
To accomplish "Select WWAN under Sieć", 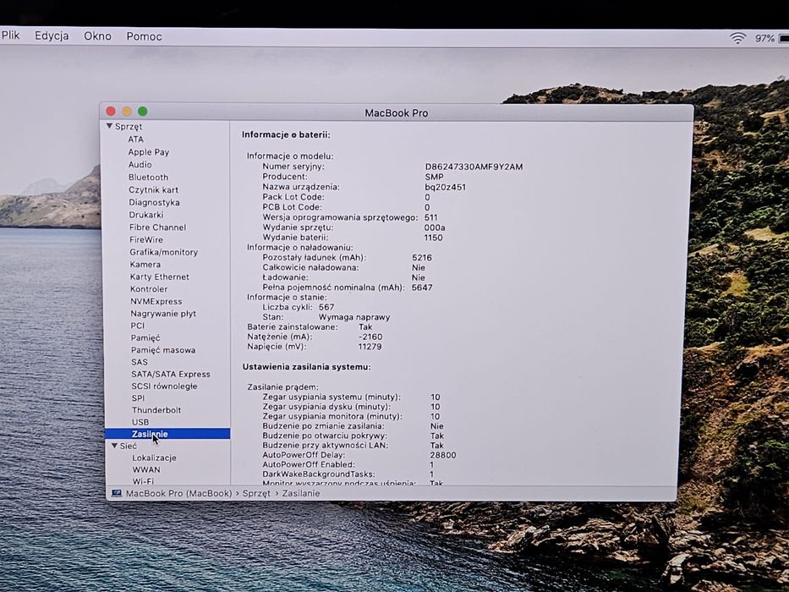I will point(146,469).
